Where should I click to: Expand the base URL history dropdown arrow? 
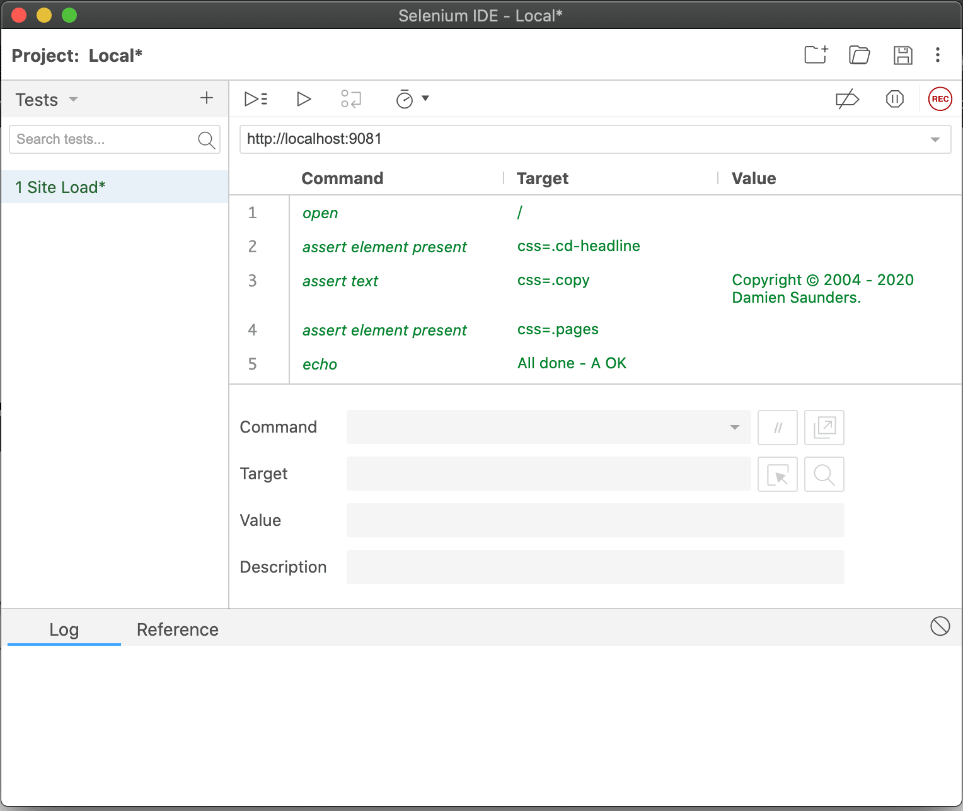click(935, 139)
